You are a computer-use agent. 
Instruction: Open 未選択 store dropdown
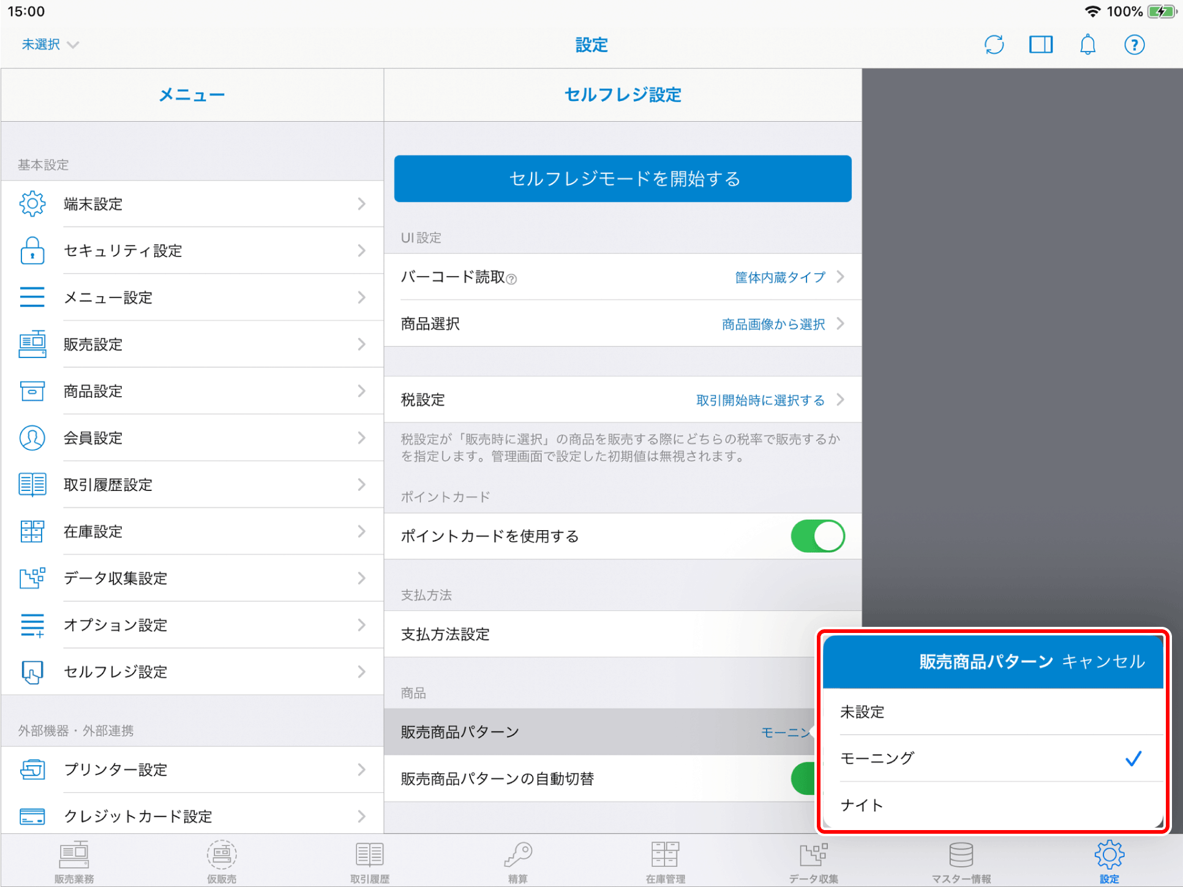click(x=50, y=45)
